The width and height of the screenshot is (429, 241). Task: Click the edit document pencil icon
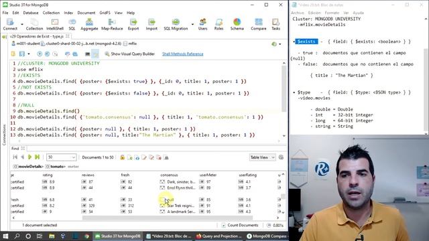(144, 157)
